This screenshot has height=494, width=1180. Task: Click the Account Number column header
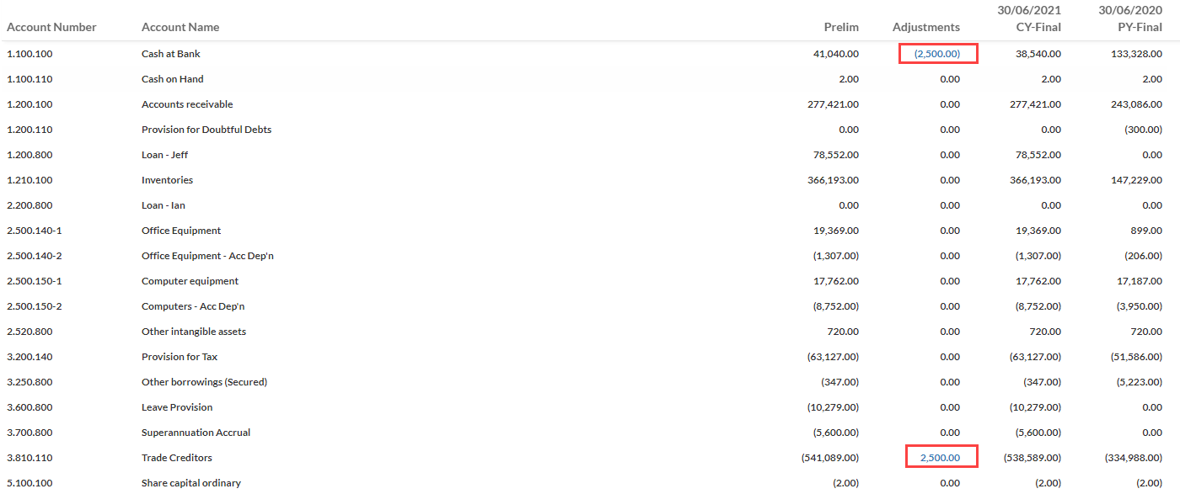point(51,27)
